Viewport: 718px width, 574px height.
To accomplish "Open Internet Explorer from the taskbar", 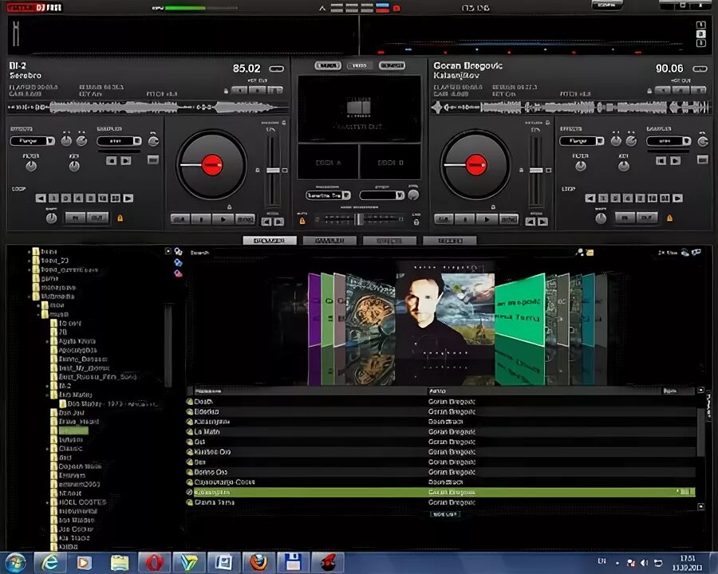I will (x=49, y=562).
